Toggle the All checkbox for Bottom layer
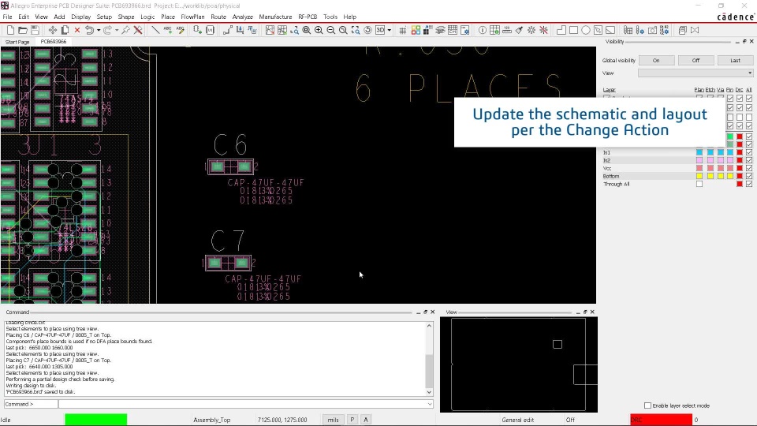Viewport: 757px width, 426px height. tap(749, 176)
